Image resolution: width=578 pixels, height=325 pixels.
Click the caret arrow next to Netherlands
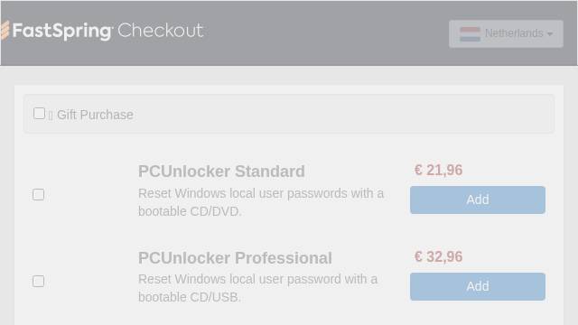[x=550, y=34]
